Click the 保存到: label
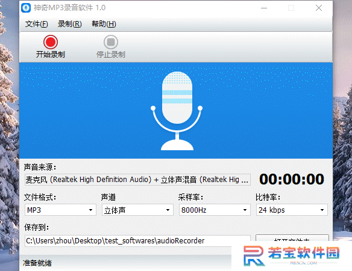Screen dimensions: 352x271 [36, 228]
